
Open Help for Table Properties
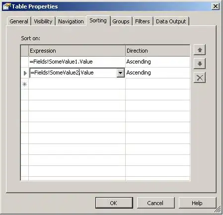(x=197, y=203)
